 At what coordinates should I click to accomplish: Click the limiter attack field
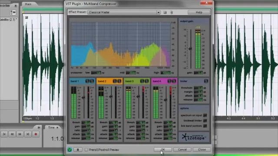click(198, 96)
